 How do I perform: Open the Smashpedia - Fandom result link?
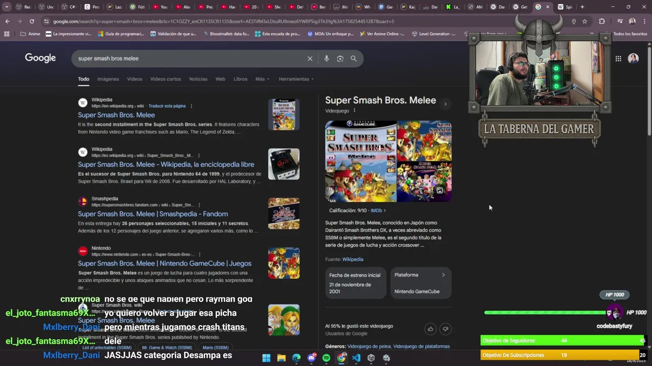pyautogui.click(x=153, y=214)
